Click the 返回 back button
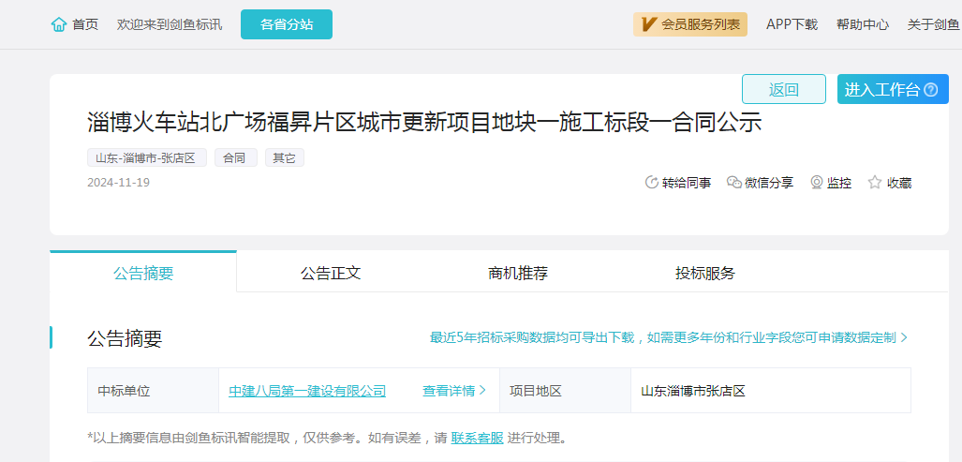This screenshot has height=462, width=962. click(784, 90)
